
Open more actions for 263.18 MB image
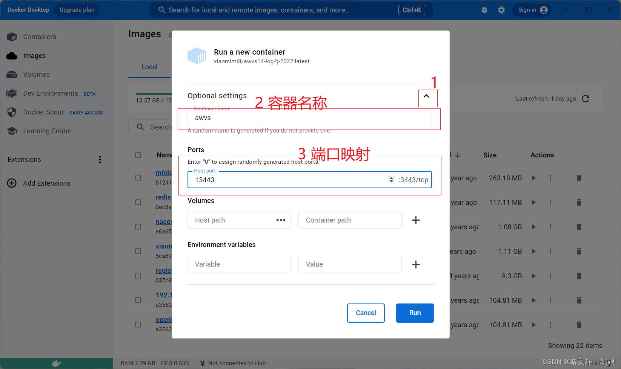tap(550, 178)
